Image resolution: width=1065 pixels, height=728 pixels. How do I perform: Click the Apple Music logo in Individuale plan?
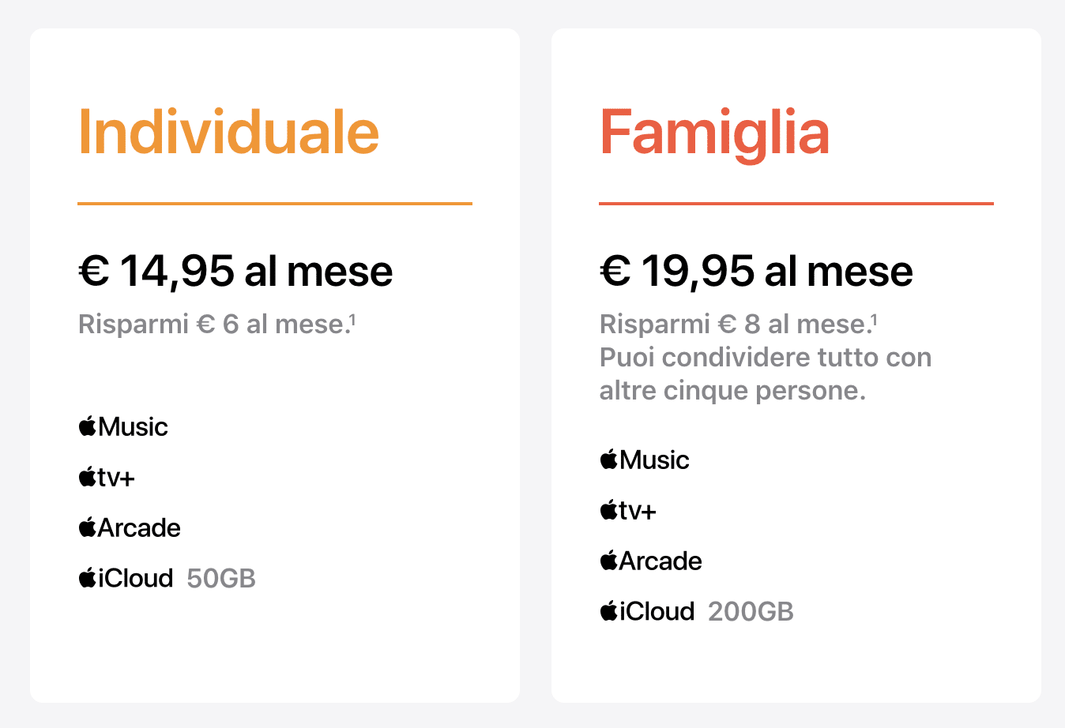(x=123, y=426)
